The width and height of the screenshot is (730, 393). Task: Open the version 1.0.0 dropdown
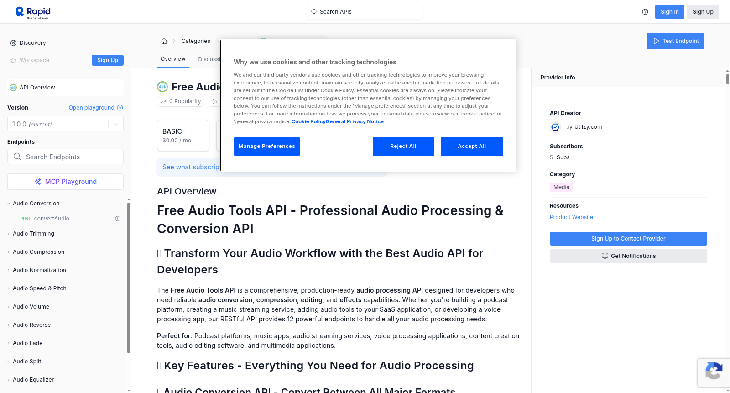point(65,124)
